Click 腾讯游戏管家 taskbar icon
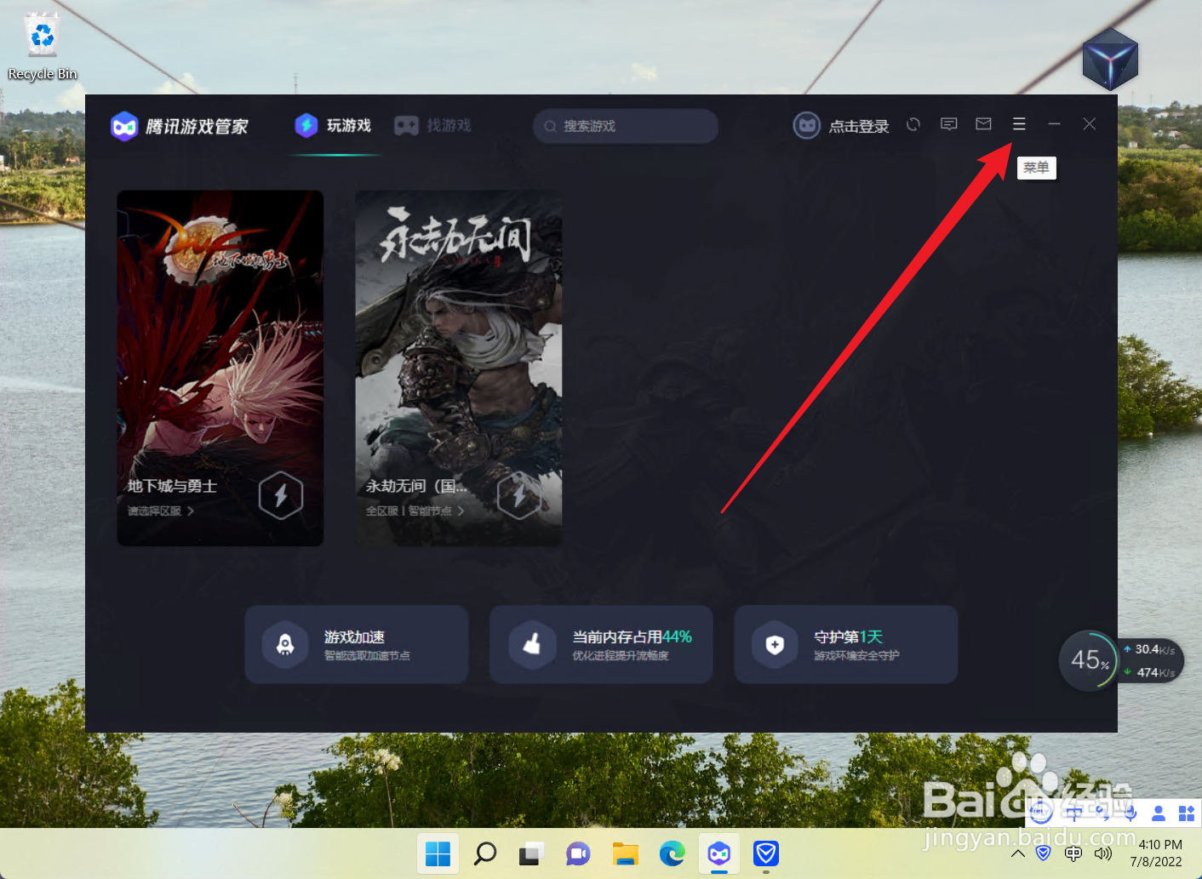 click(719, 853)
